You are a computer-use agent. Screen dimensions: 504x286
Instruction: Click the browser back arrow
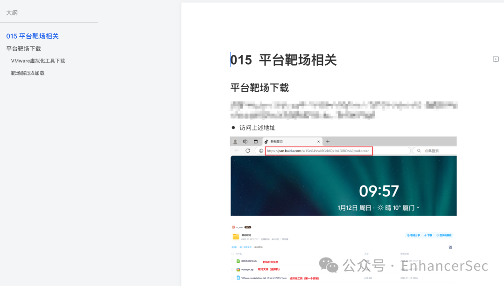pyautogui.click(x=237, y=151)
